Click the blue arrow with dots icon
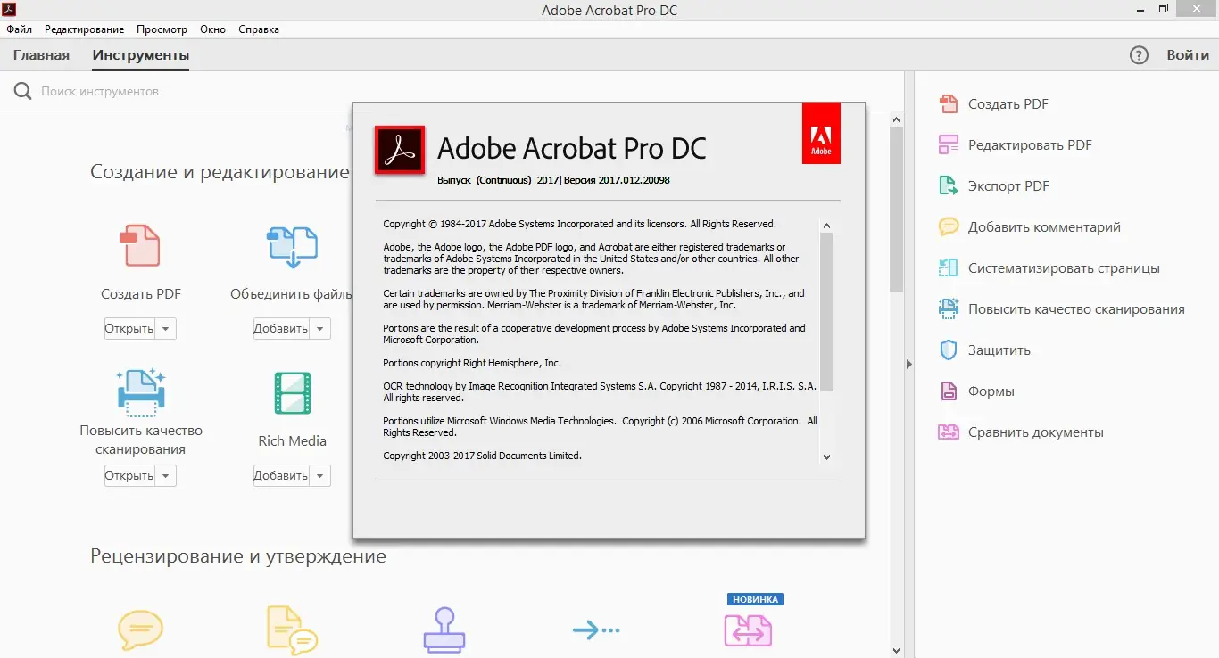Image resolution: width=1219 pixels, height=658 pixels. [596, 630]
